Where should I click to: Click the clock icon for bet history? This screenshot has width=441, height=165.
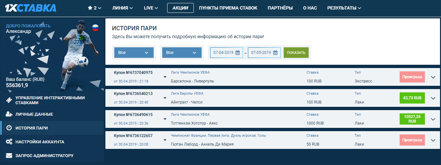(x=9, y=128)
